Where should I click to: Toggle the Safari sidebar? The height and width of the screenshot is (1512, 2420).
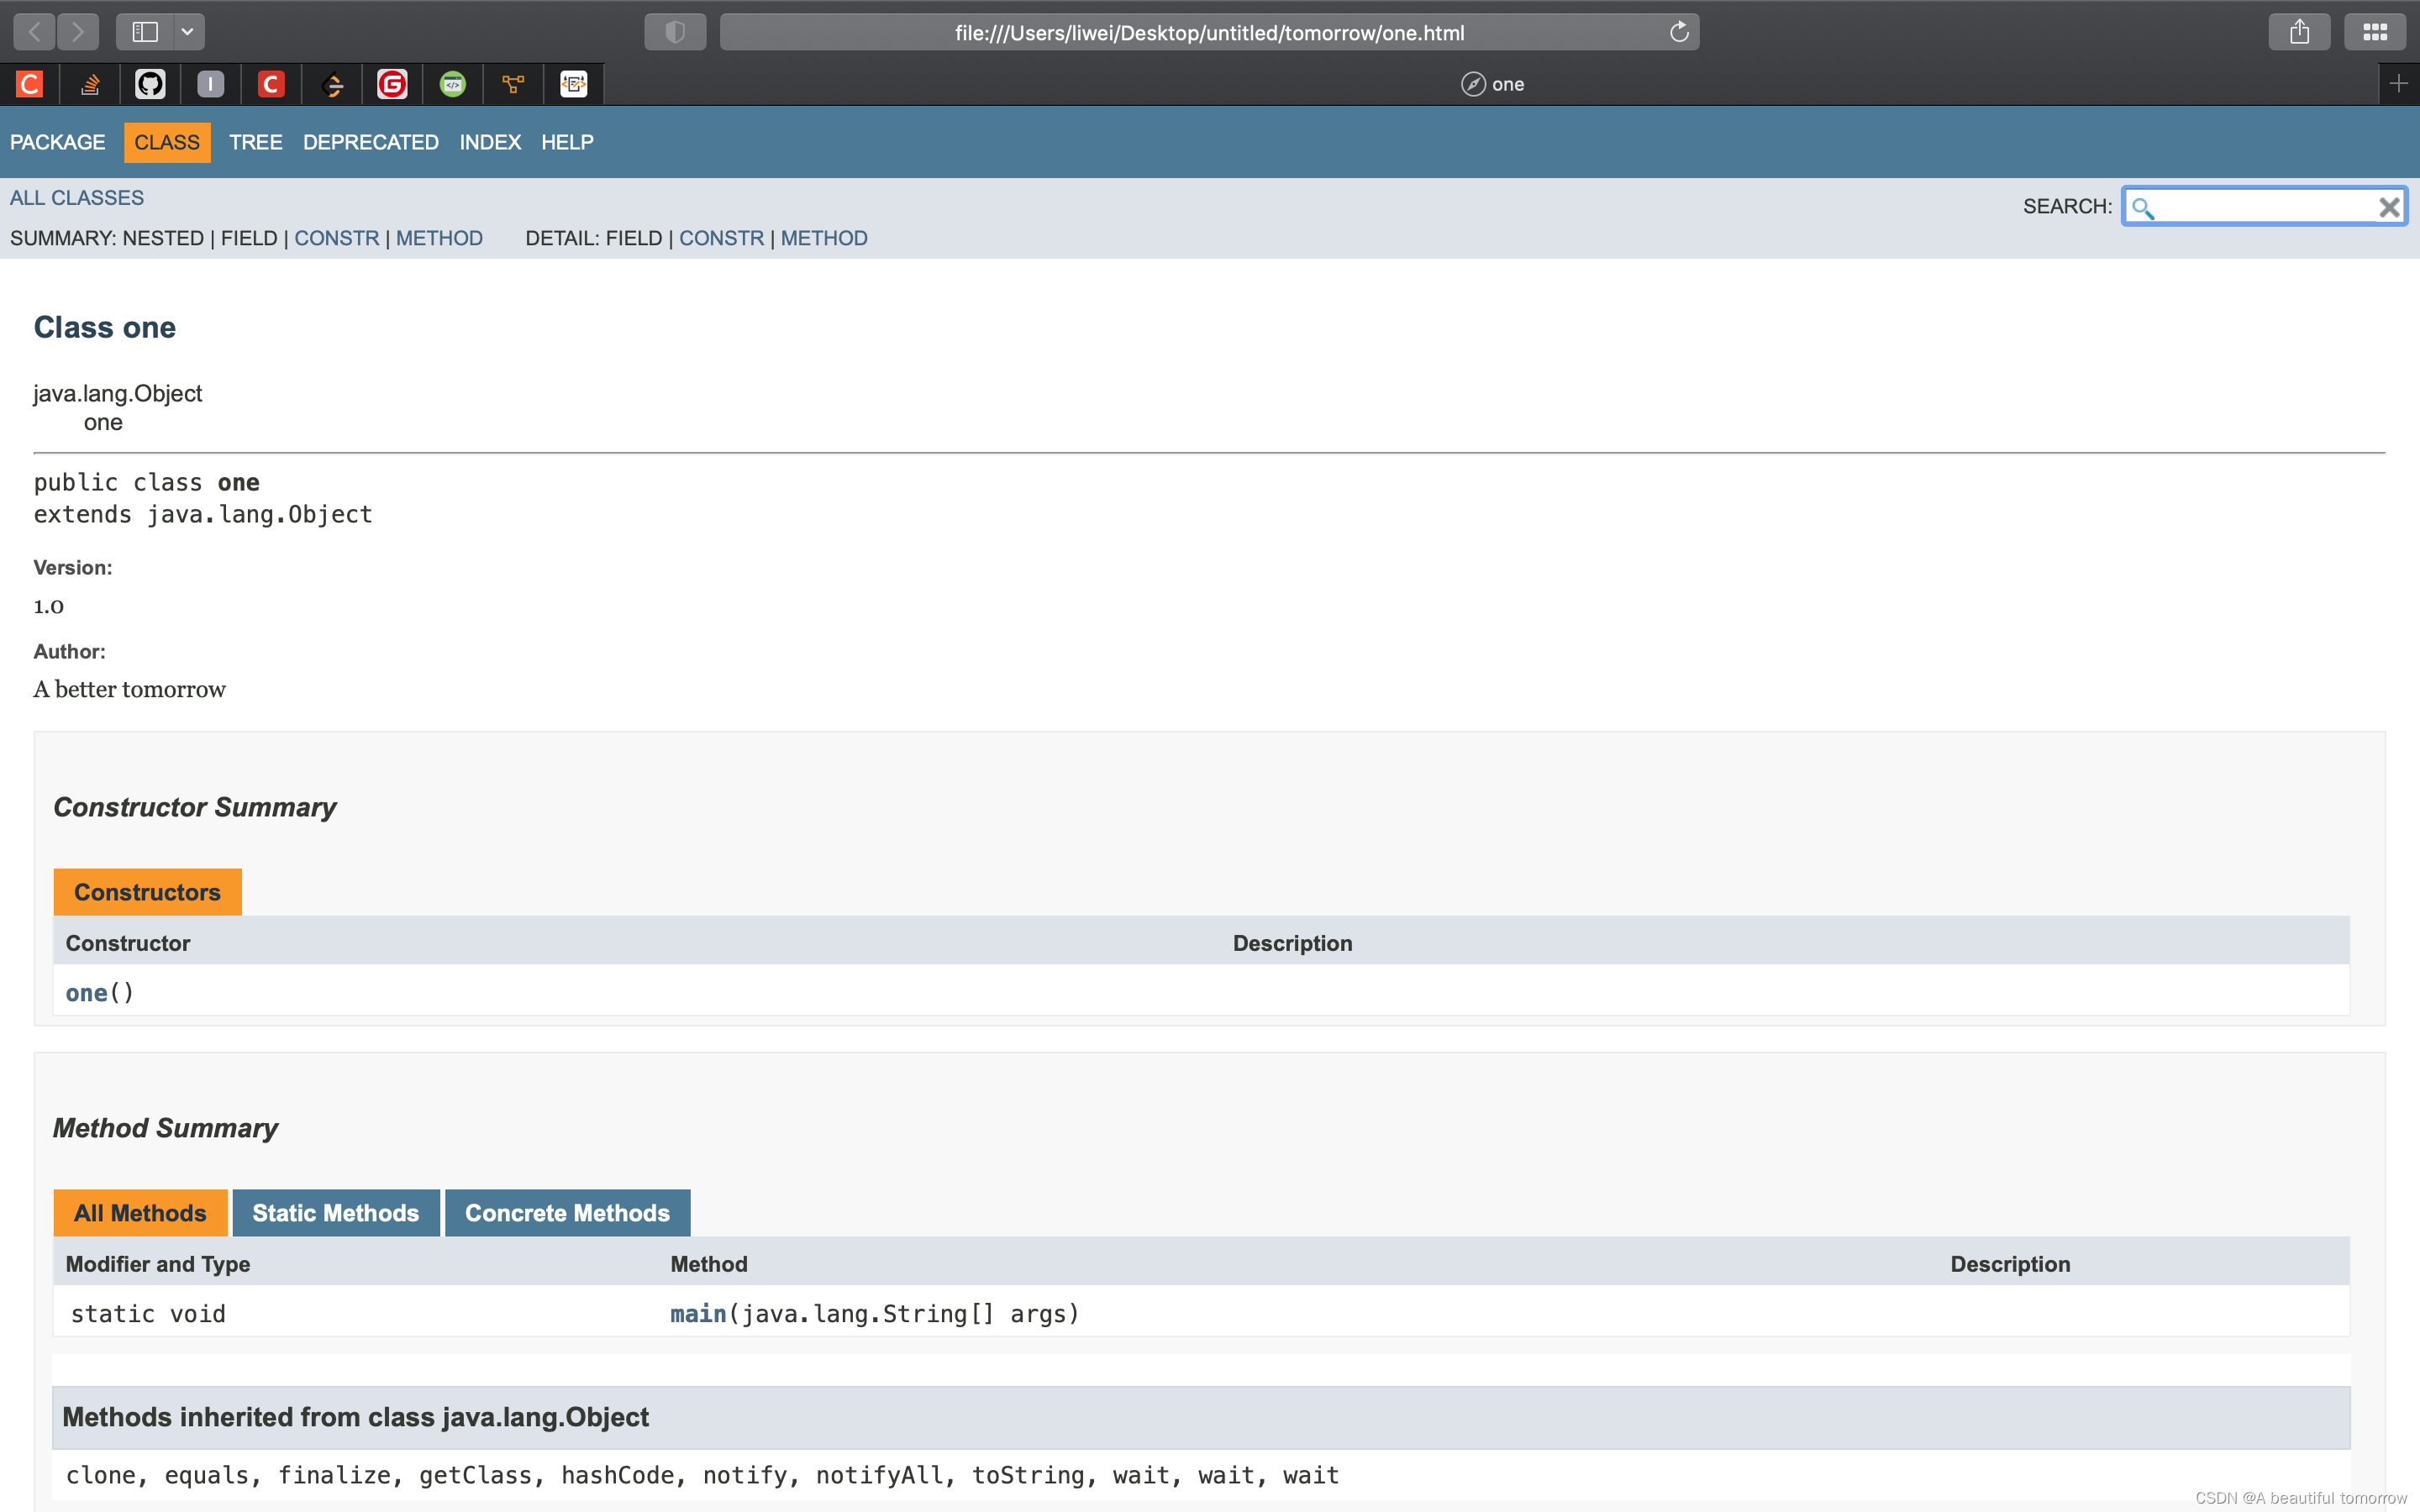[145, 32]
